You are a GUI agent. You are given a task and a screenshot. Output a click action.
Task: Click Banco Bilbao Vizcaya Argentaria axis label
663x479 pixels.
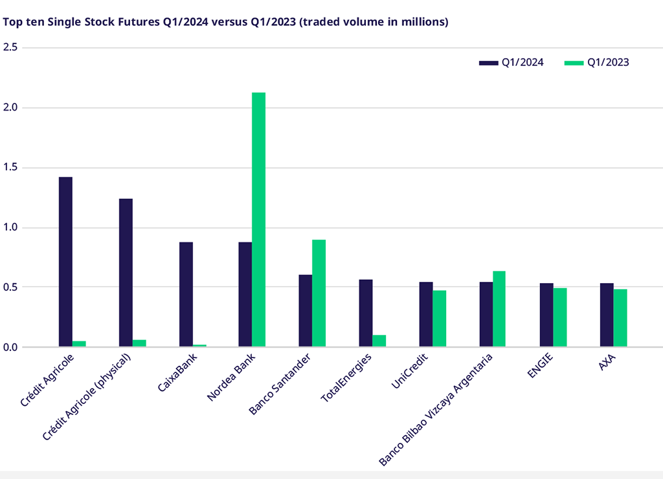pos(436,409)
